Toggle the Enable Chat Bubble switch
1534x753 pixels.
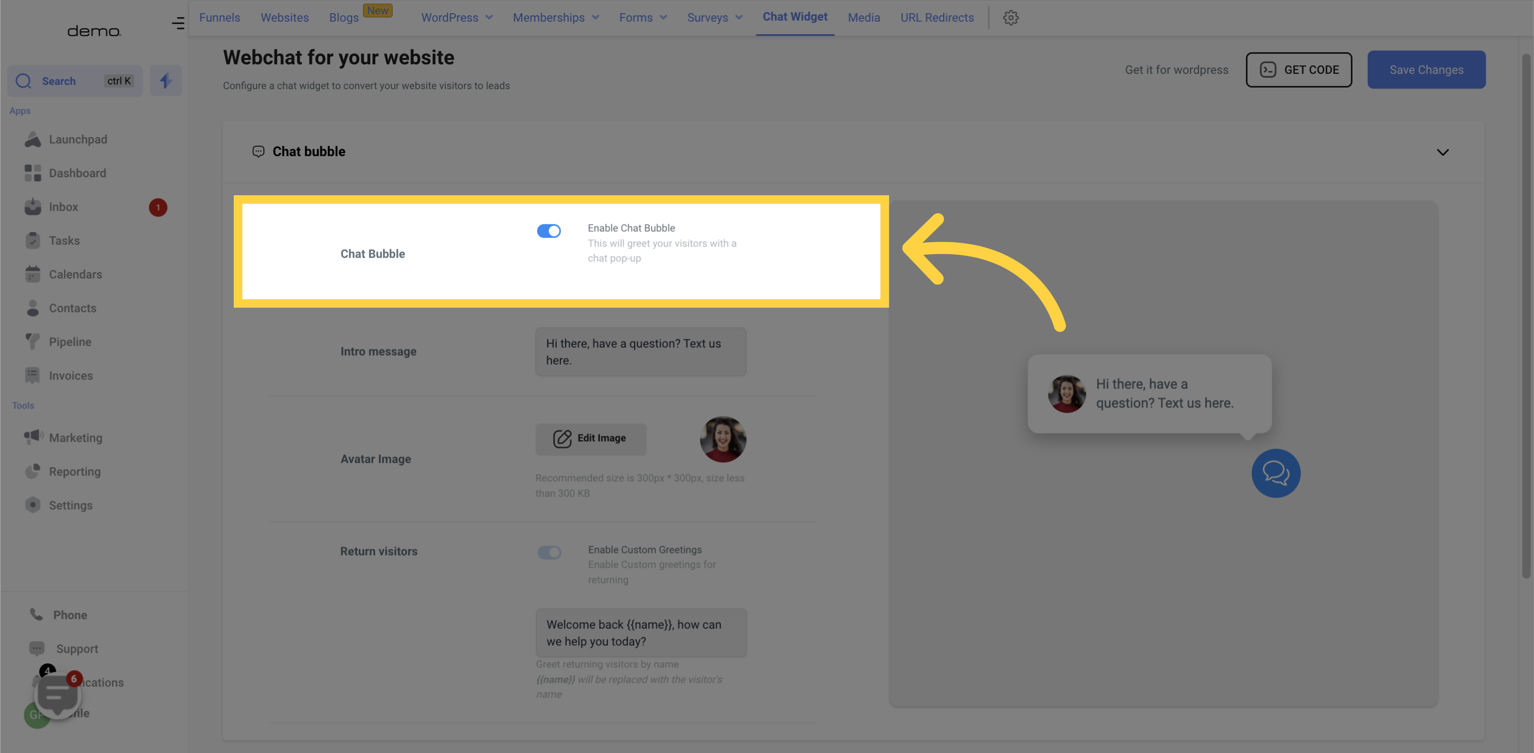pyautogui.click(x=548, y=231)
